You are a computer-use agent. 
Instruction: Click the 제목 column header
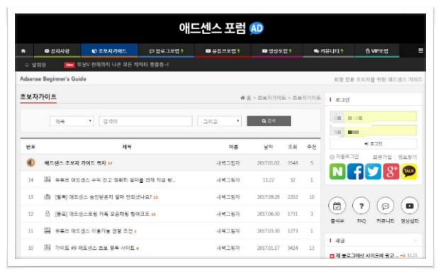coord(127,147)
